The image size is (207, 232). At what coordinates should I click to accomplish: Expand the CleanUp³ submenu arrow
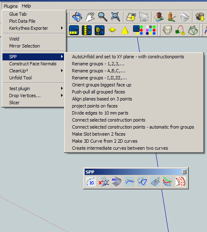tap(62, 71)
